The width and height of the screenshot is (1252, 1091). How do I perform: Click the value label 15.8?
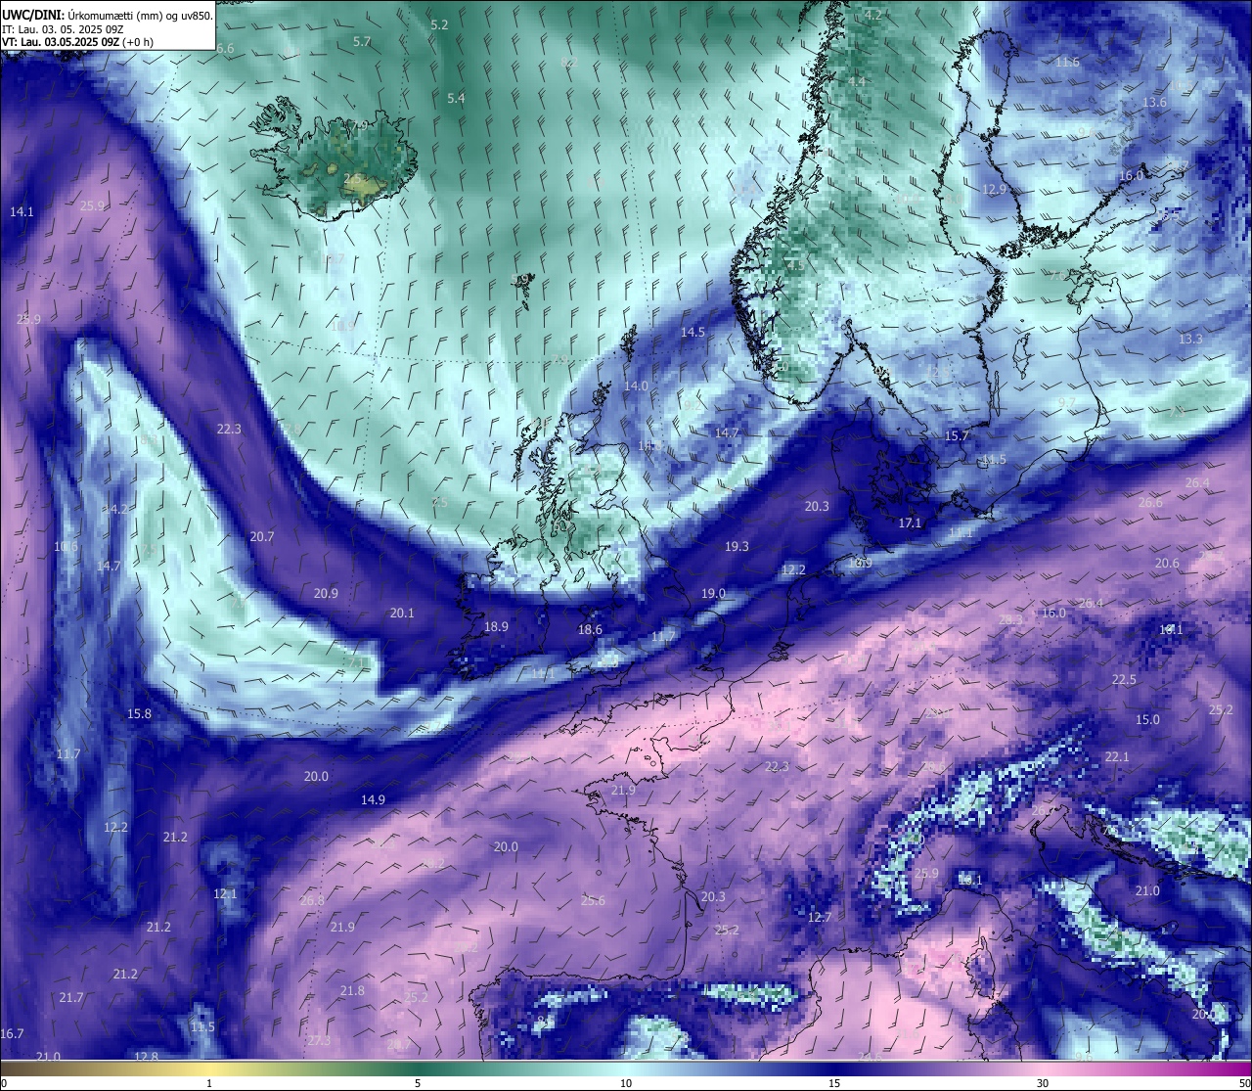pos(140,714)
